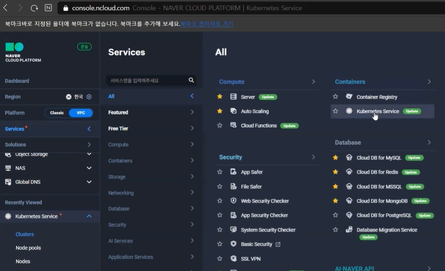Viewport: 445px width, 271px height.
Task: Click the SSL VPN icon
Action: click(x=233, y=258)
